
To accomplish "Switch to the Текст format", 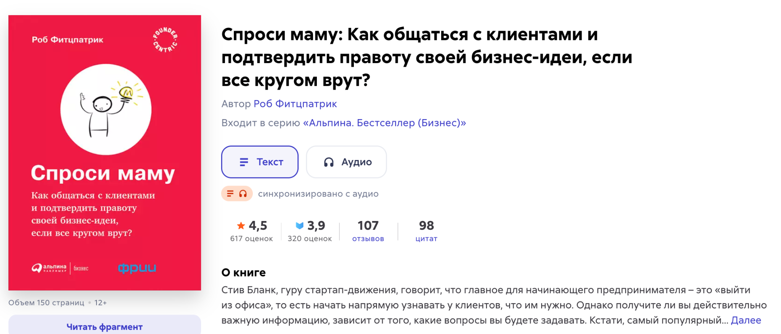I will tap(260, 162).
